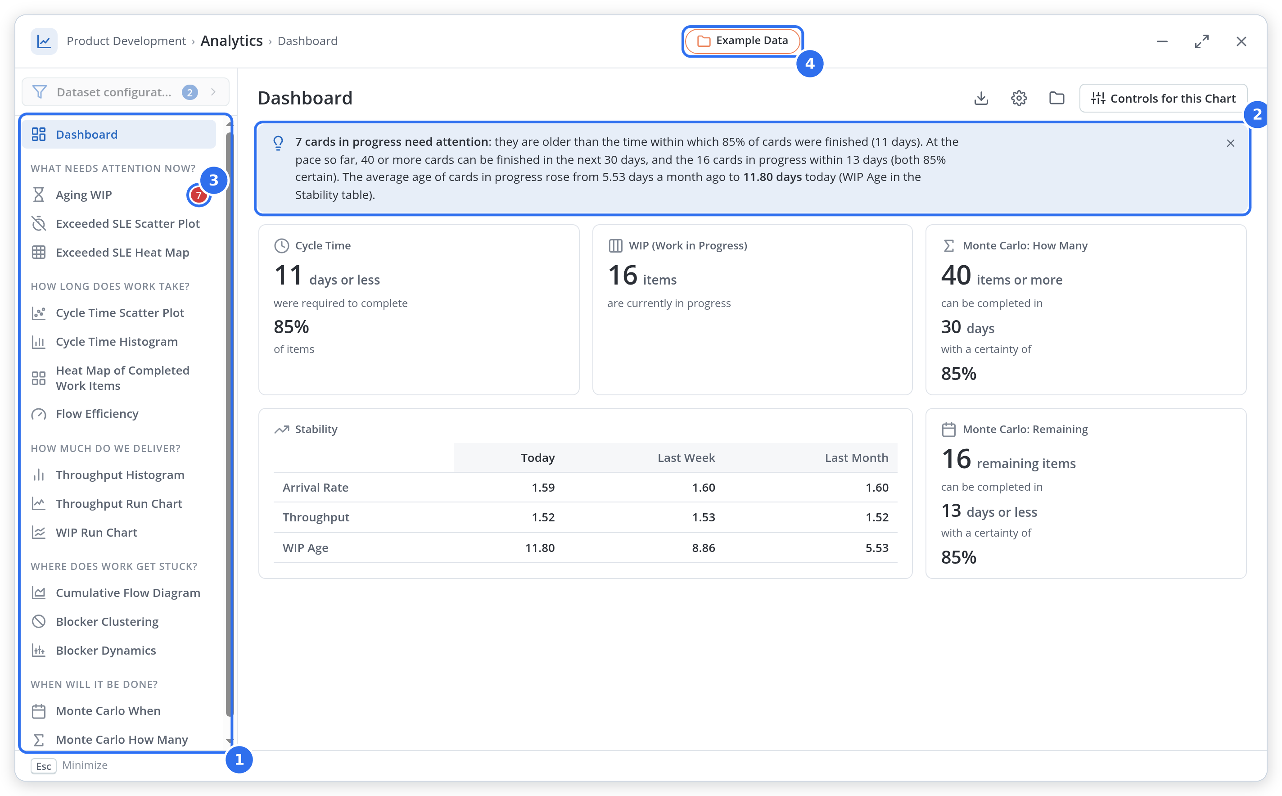Expand the window to fullscreen
The image size is (1282, 796).
(x=1202, y=41)
